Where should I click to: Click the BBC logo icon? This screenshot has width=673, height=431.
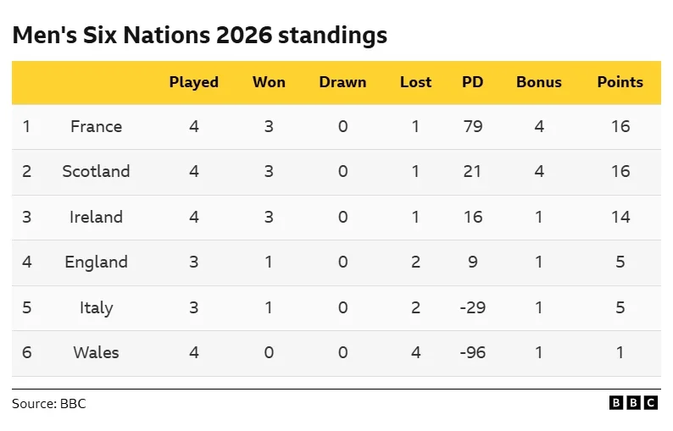pyautogui.click(x=633, y=403)
